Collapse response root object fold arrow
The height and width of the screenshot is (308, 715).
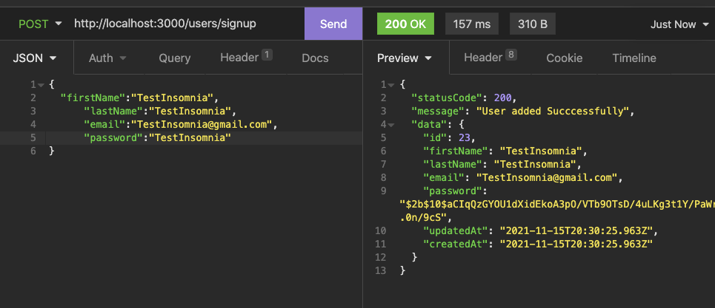390,85
